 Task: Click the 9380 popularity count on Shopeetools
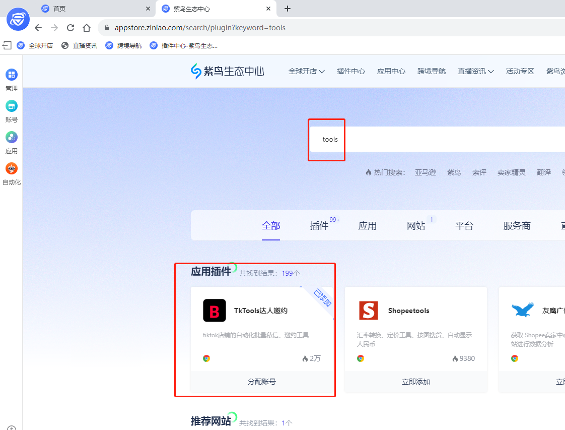point(464,358)
